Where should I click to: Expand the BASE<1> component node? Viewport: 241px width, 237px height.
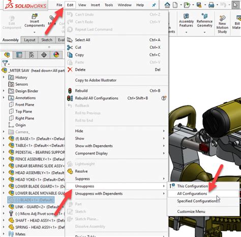tap(4, 139)
